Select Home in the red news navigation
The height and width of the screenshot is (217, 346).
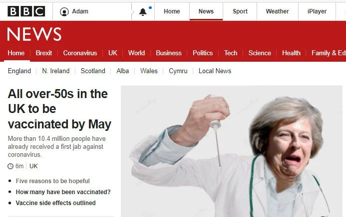click(x=16, y=53)
